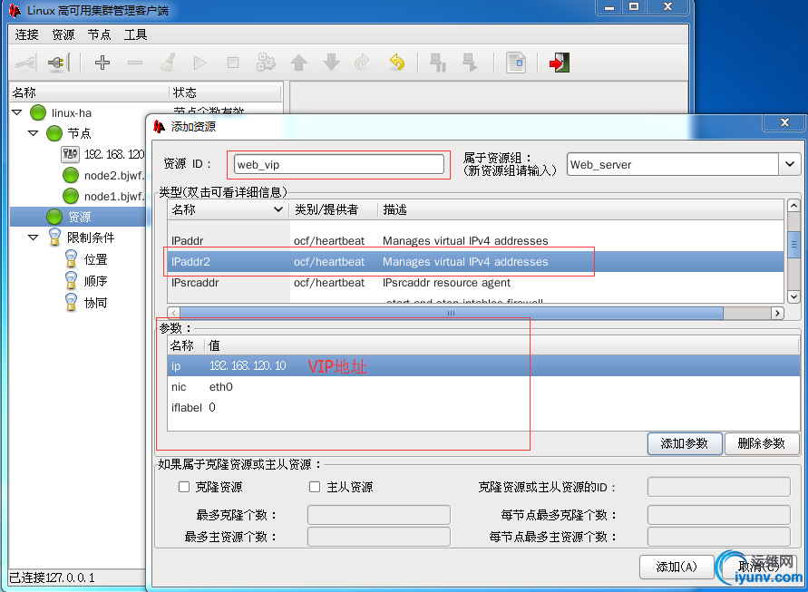The height and width of the screenshot is (592, 808).
Task: Click the 最多克隆个数 input field
Action: click(x=379, y=515)
